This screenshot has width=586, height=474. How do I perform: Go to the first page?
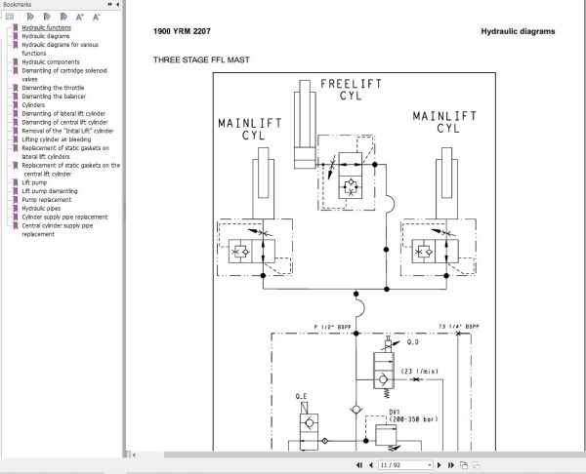pyautogui.click(x=359, y=465)
